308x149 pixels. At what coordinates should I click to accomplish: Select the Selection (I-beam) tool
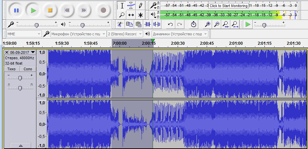point(122,5)
